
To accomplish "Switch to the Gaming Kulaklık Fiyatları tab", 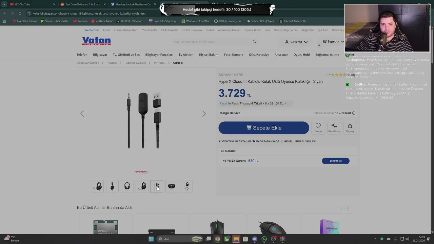I will (133, 4).
